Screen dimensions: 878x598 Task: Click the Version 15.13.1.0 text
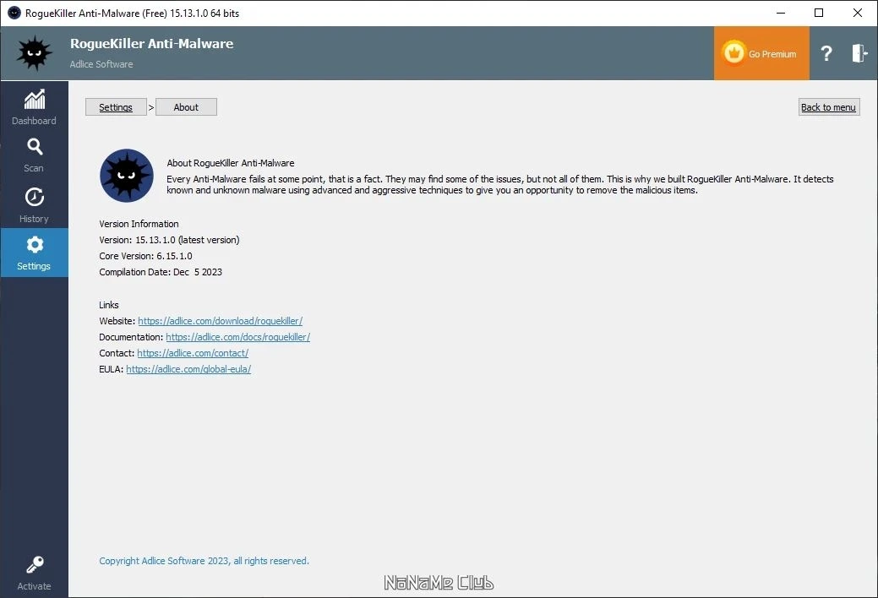(169, 240)
